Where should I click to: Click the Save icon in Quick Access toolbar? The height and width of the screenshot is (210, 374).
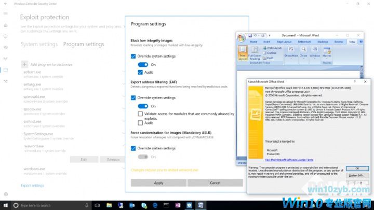point(251,34)
